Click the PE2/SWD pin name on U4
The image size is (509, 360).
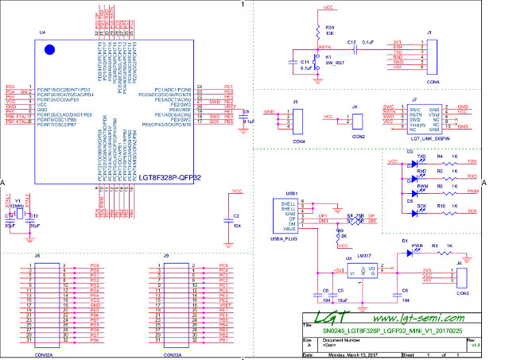click(181, 105)
